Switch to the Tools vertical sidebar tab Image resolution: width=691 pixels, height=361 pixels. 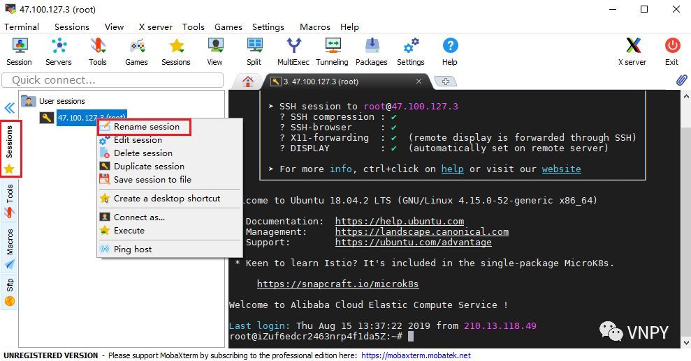(10, 201)
